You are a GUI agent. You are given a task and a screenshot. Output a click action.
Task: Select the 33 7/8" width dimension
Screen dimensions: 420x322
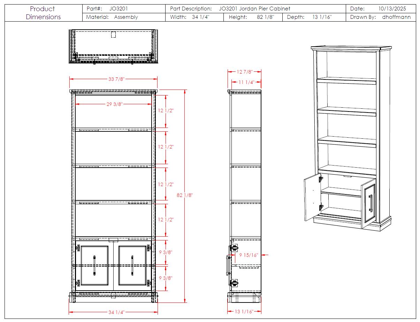click(116, 79)
